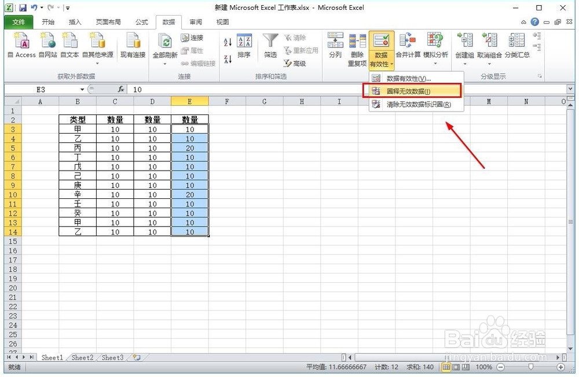Expand 自其他来源 dropdown
The height and width of the screenshot is (377, 579).
coord(97,64)
